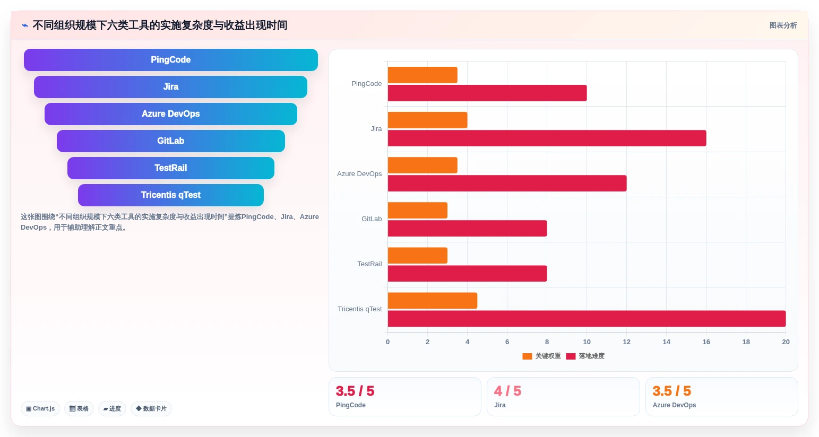Click Azure DevOps red 落地难度 bar

pyautogui.click(x=507, y=183)
